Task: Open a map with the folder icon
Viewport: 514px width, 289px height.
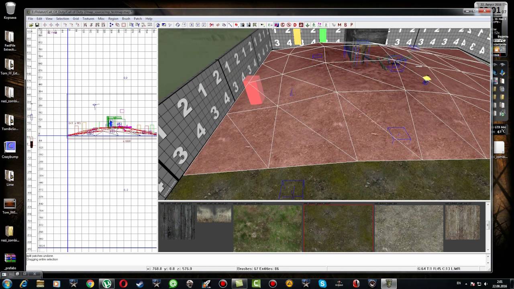Action: click(x=31, y=25)
